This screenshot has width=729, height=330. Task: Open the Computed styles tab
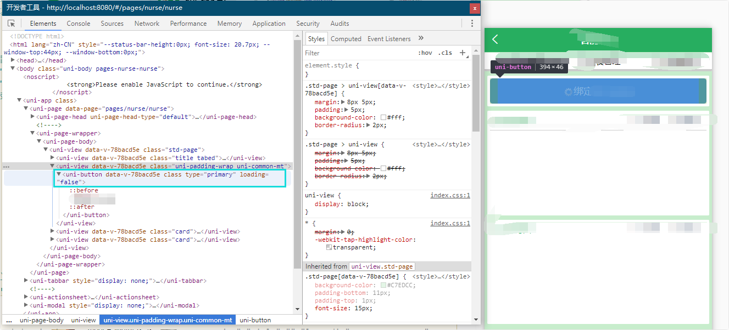pos(346,39)
